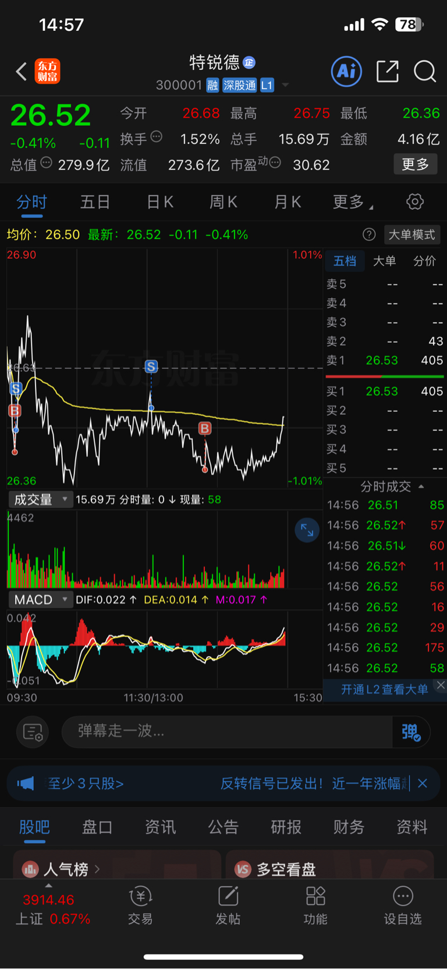
Task: Open the 股吧 tab
Action: [x=34, y=827]
